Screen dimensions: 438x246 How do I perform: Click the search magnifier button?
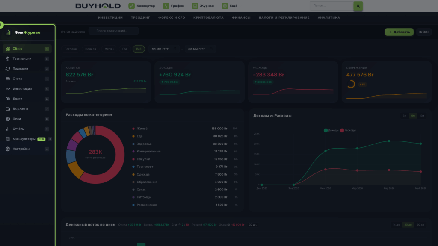click(358, 6)
